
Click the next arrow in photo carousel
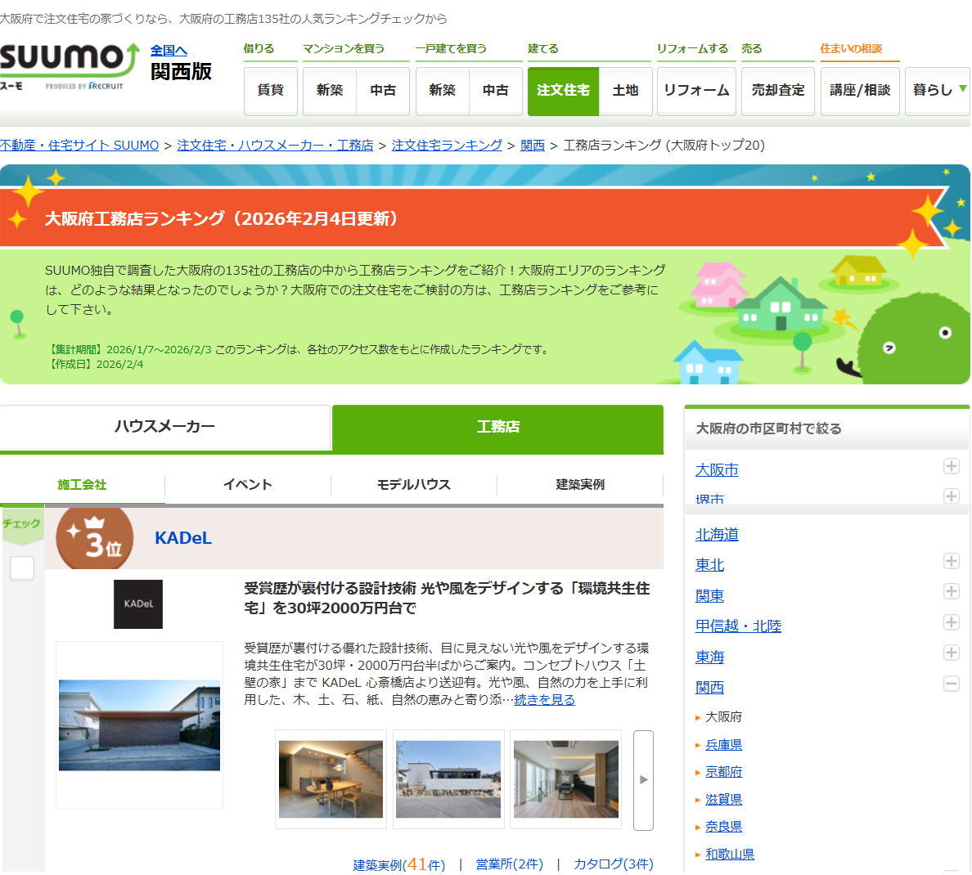click(x=643, y=780)
